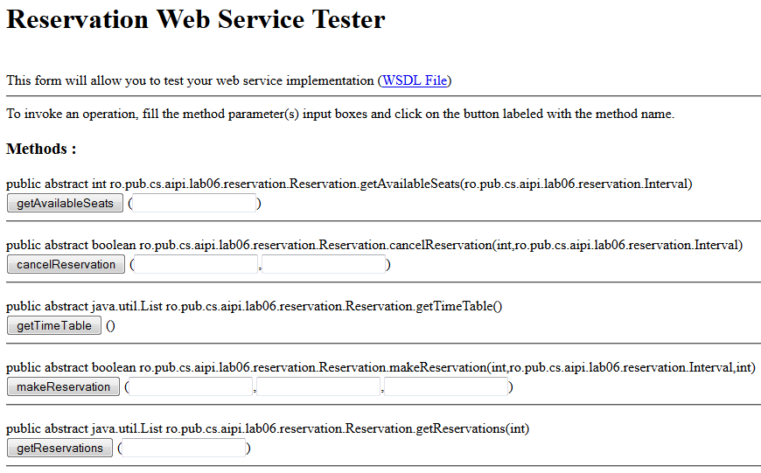Screen dimensions: 761x473
Task: Invoke the cancelReservation method button
Action: click(66, 264)
